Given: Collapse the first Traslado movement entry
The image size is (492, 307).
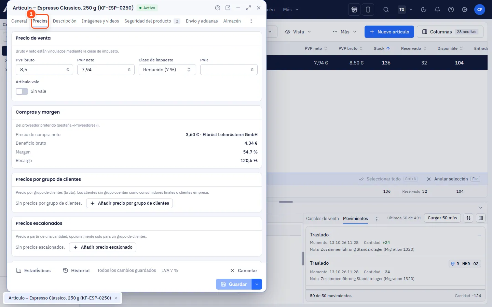Looking at the screenshot, I should pyautogui.click(x=479, y=235).
